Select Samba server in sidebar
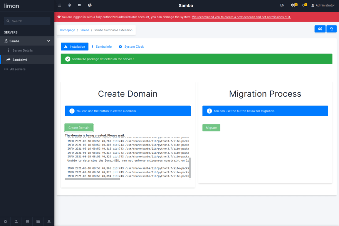Image resolution: width=339 pixels, height=226 pixels. [27, 41]
